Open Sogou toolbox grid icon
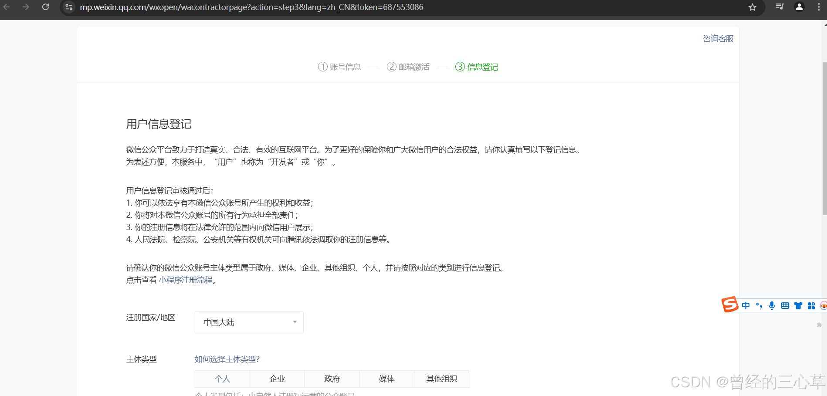The image size is (827, 396). pos(811,306)
